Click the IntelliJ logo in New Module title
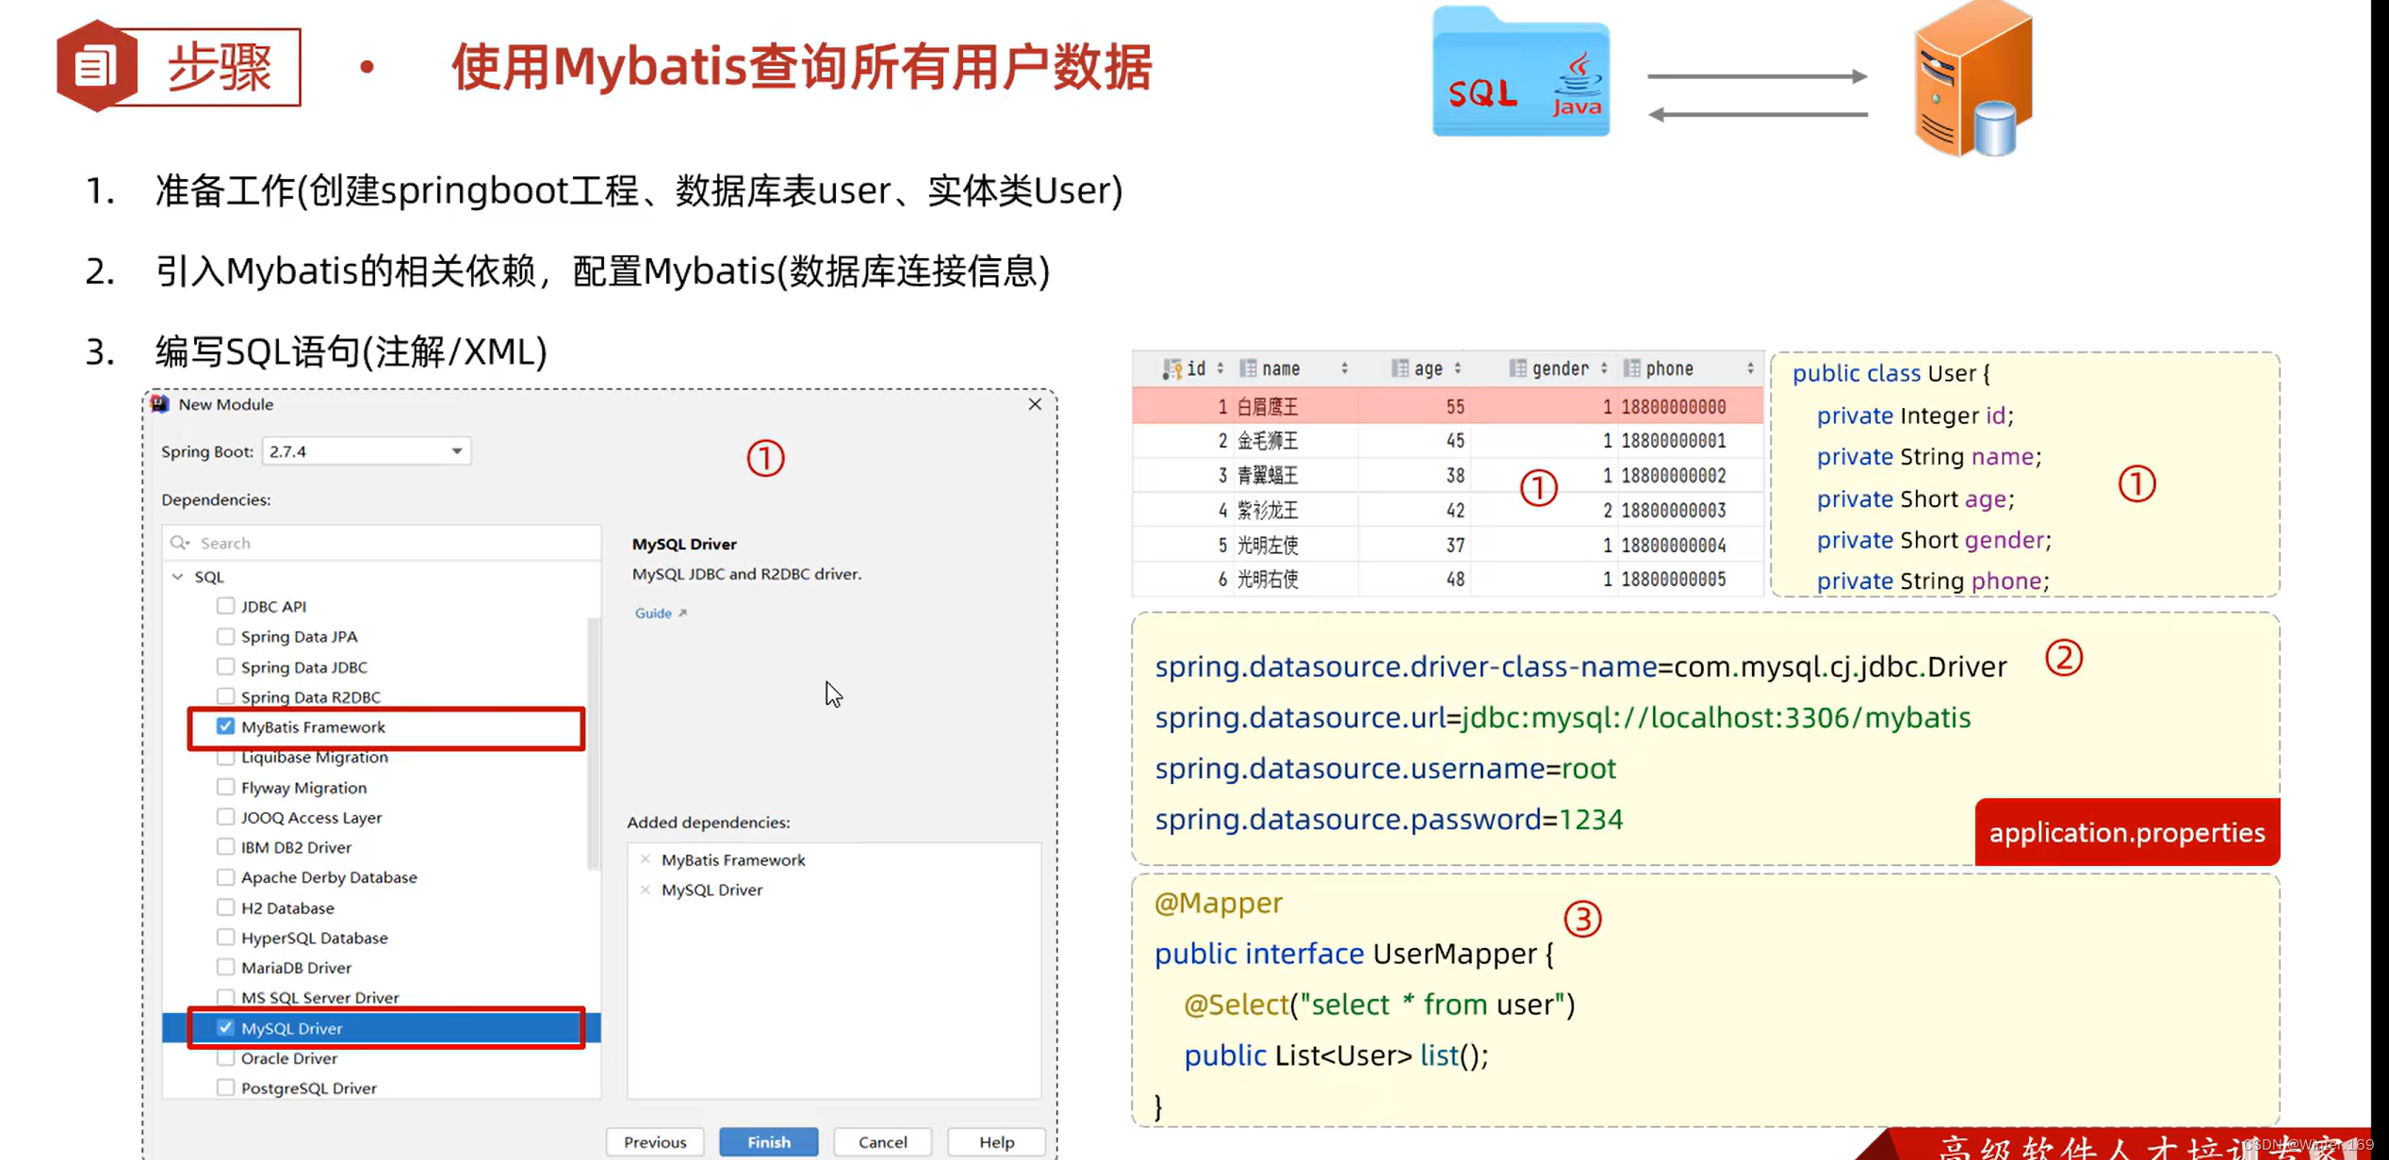The height and width of the screenshot is (1160, 2389). tap(160, 404)
